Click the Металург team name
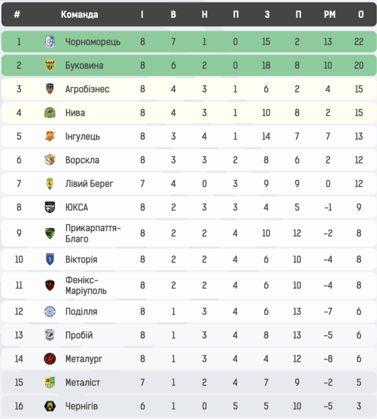The width and height of the screenshot is (377, 419). 84,359
